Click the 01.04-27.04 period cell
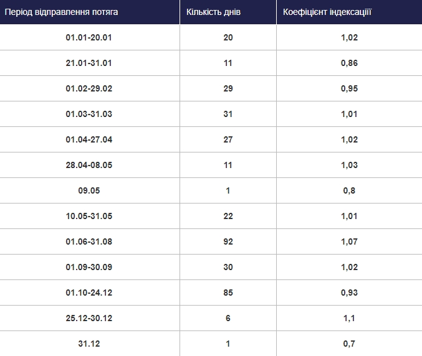The height and width of the screenshot is (356, 422). [x=89, y=139]
